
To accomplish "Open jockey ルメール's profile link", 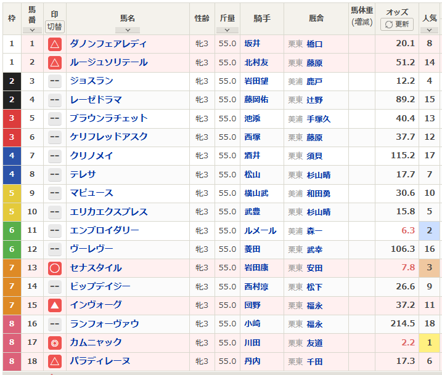I will (x=257, y=231).
